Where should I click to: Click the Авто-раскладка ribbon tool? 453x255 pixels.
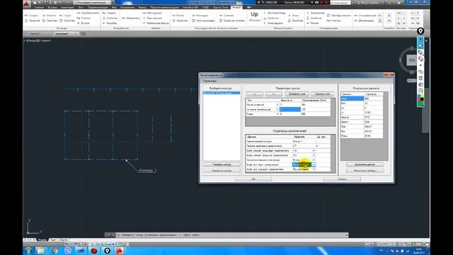point(203,21)
